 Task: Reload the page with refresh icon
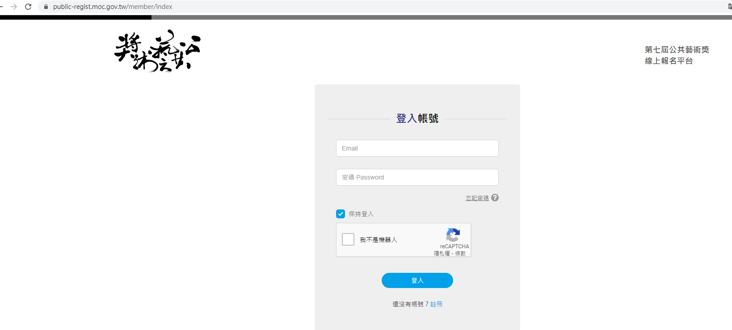tap(28, 7)
